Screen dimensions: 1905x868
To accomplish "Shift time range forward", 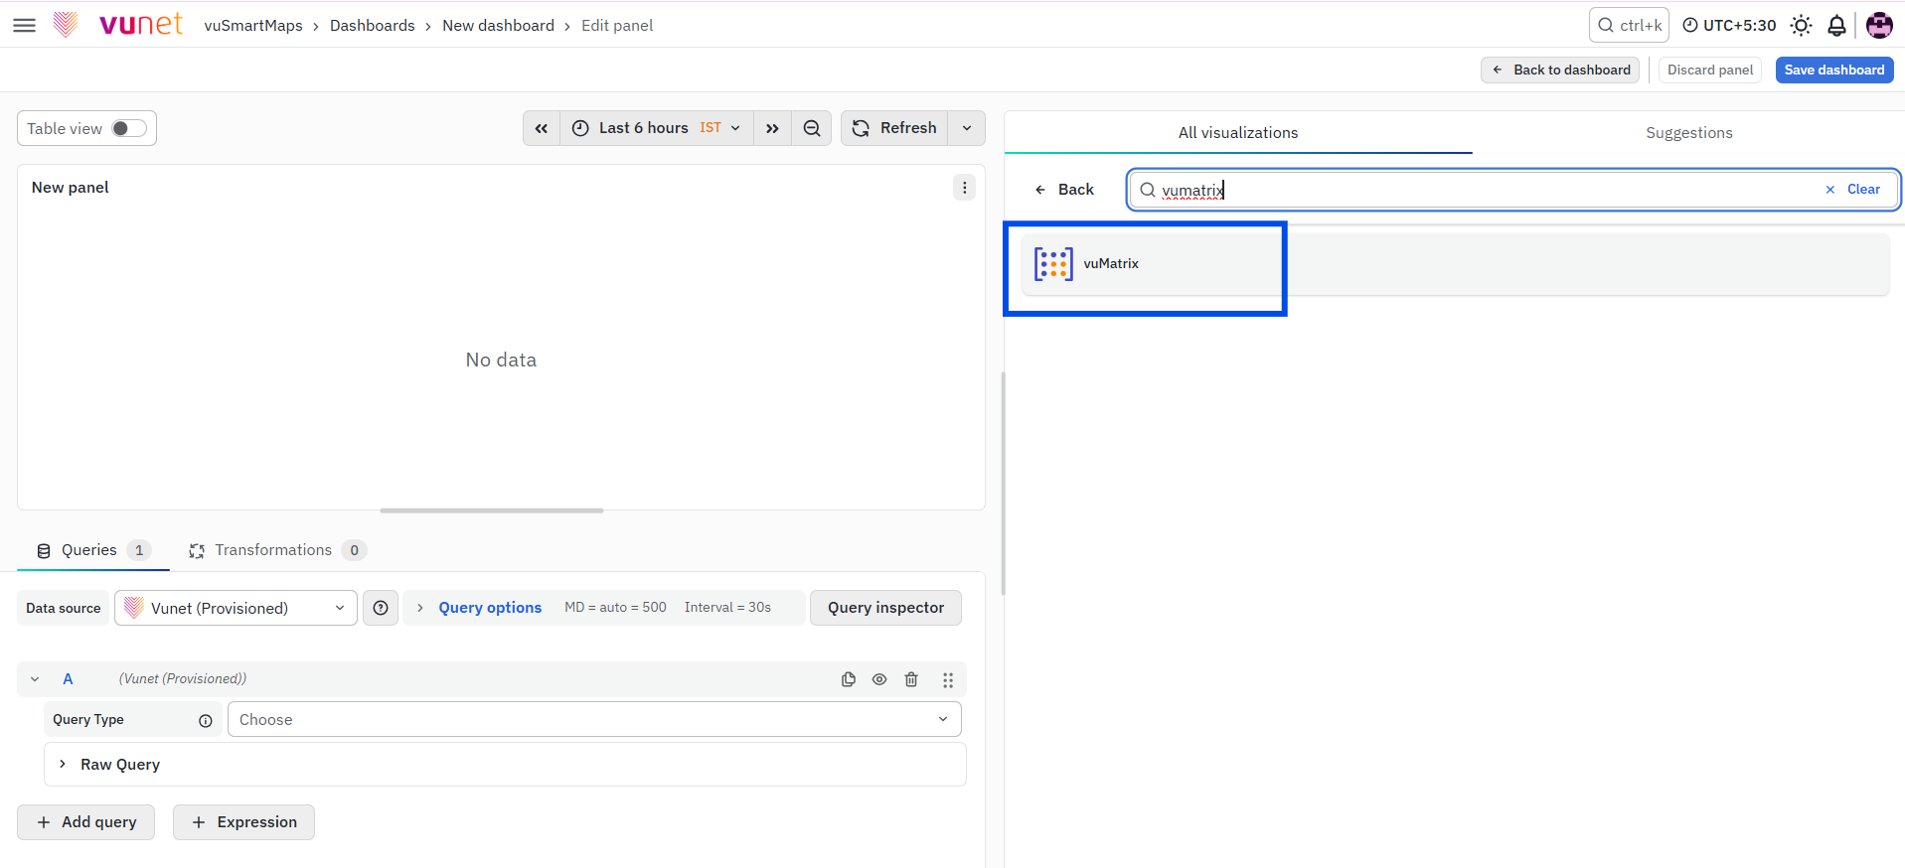I will tap(772, 128).
